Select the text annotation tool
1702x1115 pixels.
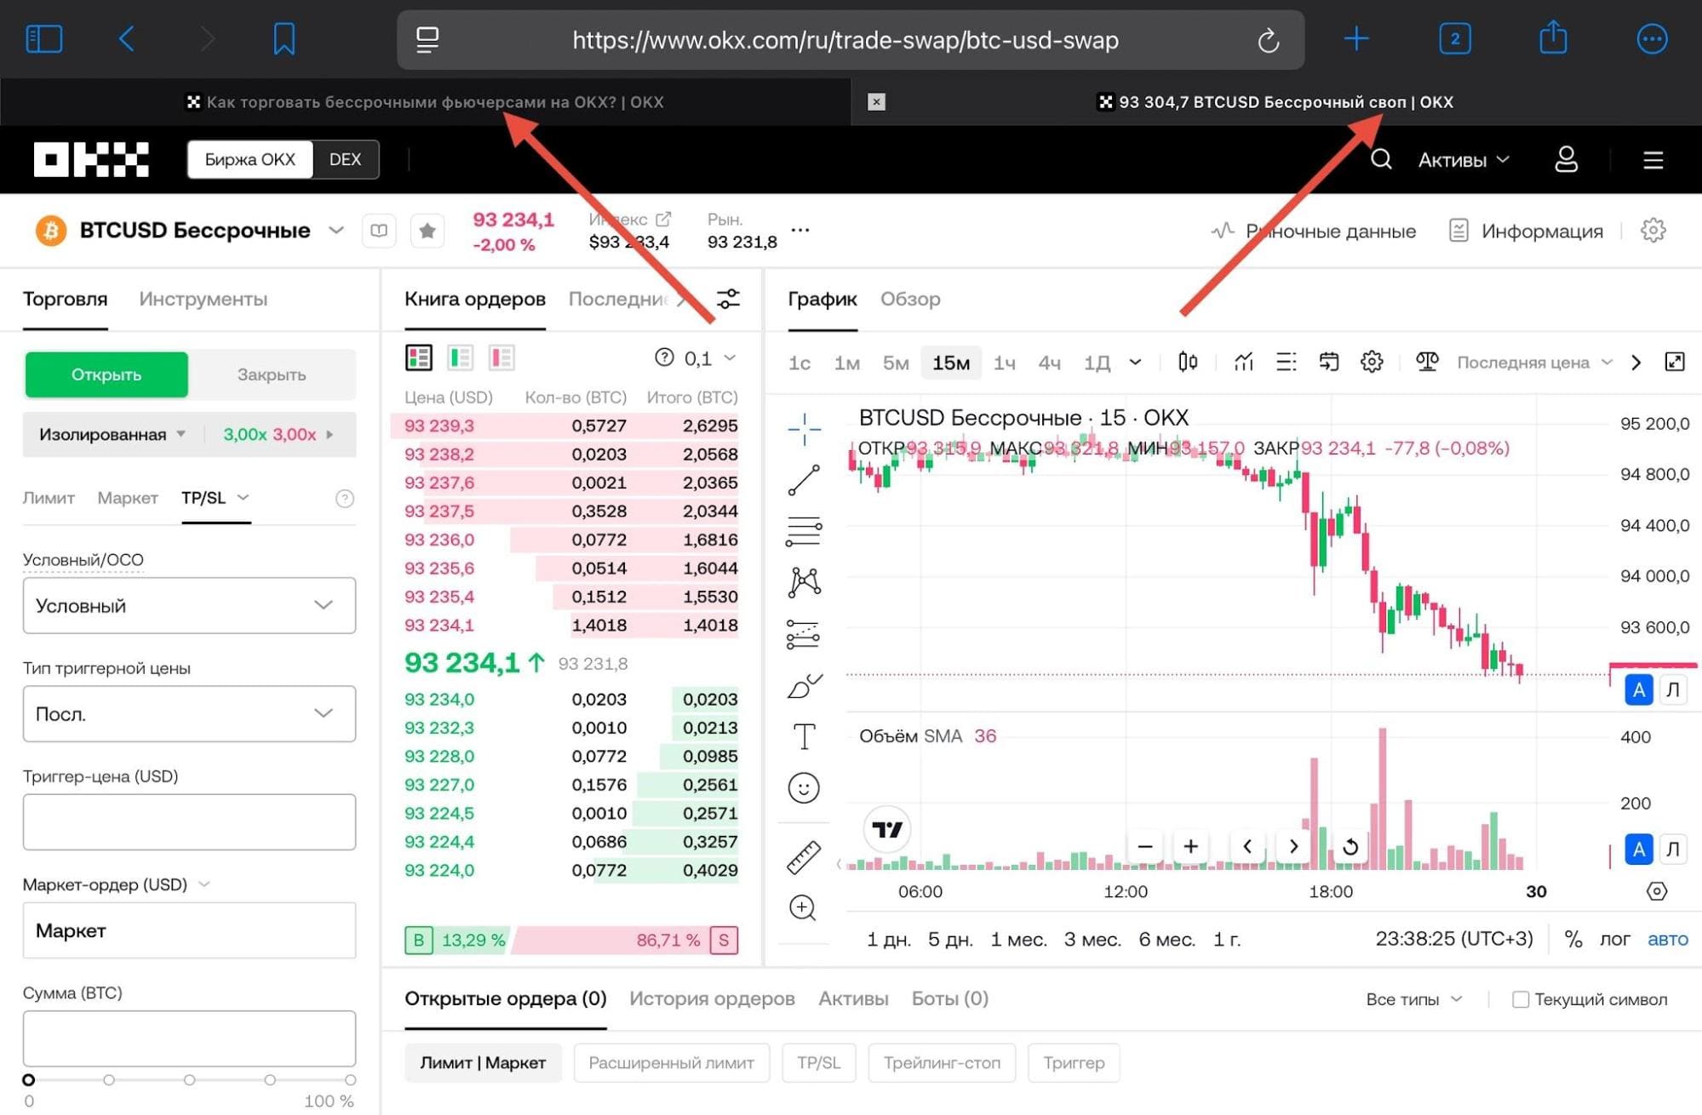804,736
